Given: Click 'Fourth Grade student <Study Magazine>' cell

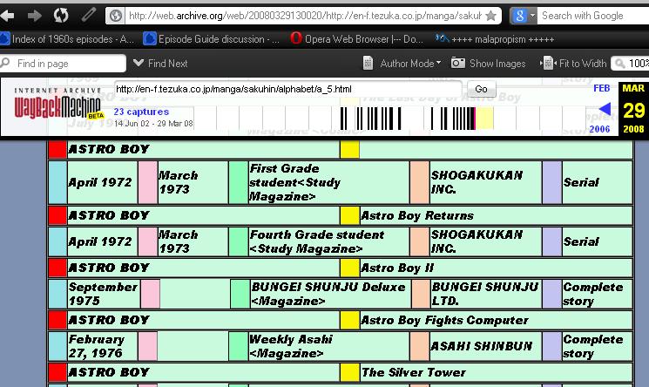Looking at the screenshot, I should pos(328,241).
